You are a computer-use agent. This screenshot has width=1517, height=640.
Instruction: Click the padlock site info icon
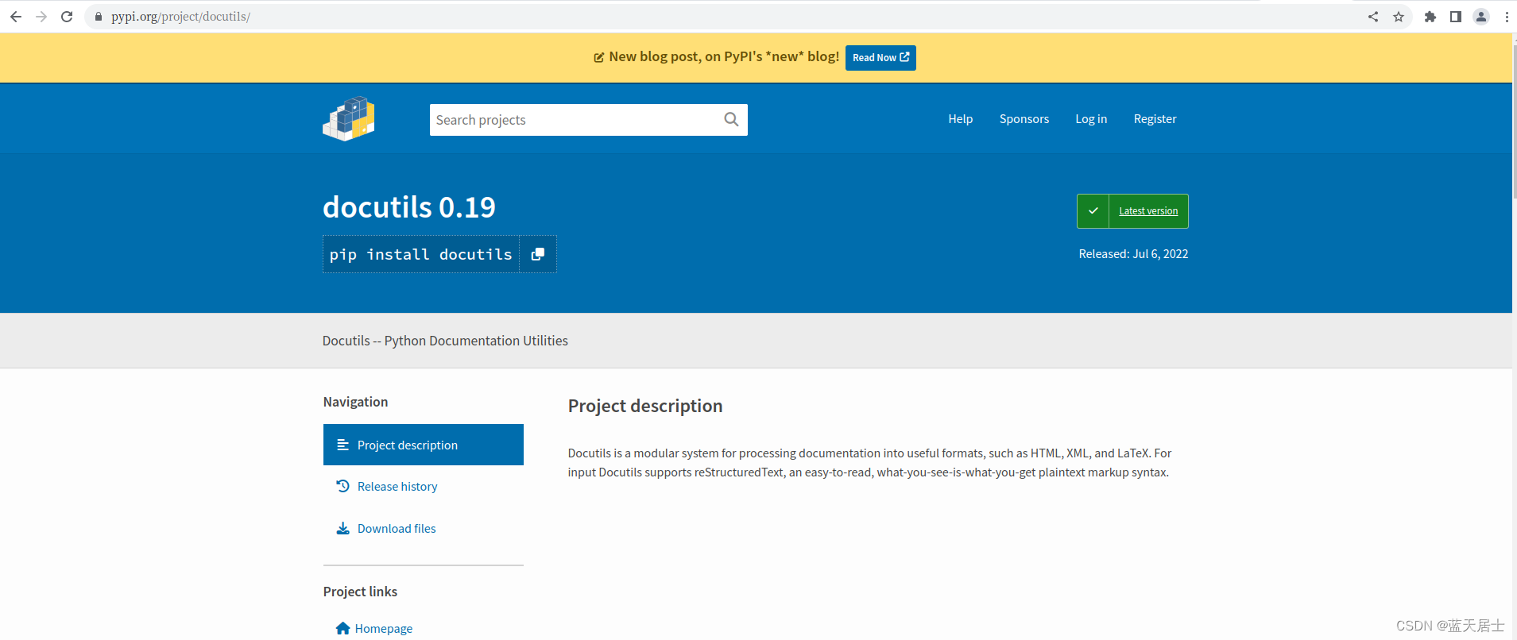pyautogui.click(x=99, y=17)
